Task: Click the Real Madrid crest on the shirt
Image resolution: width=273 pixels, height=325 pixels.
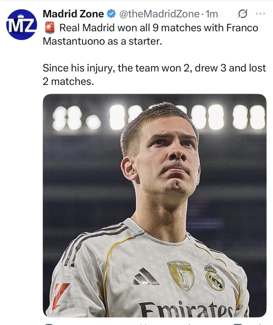Action: point(215,277)
